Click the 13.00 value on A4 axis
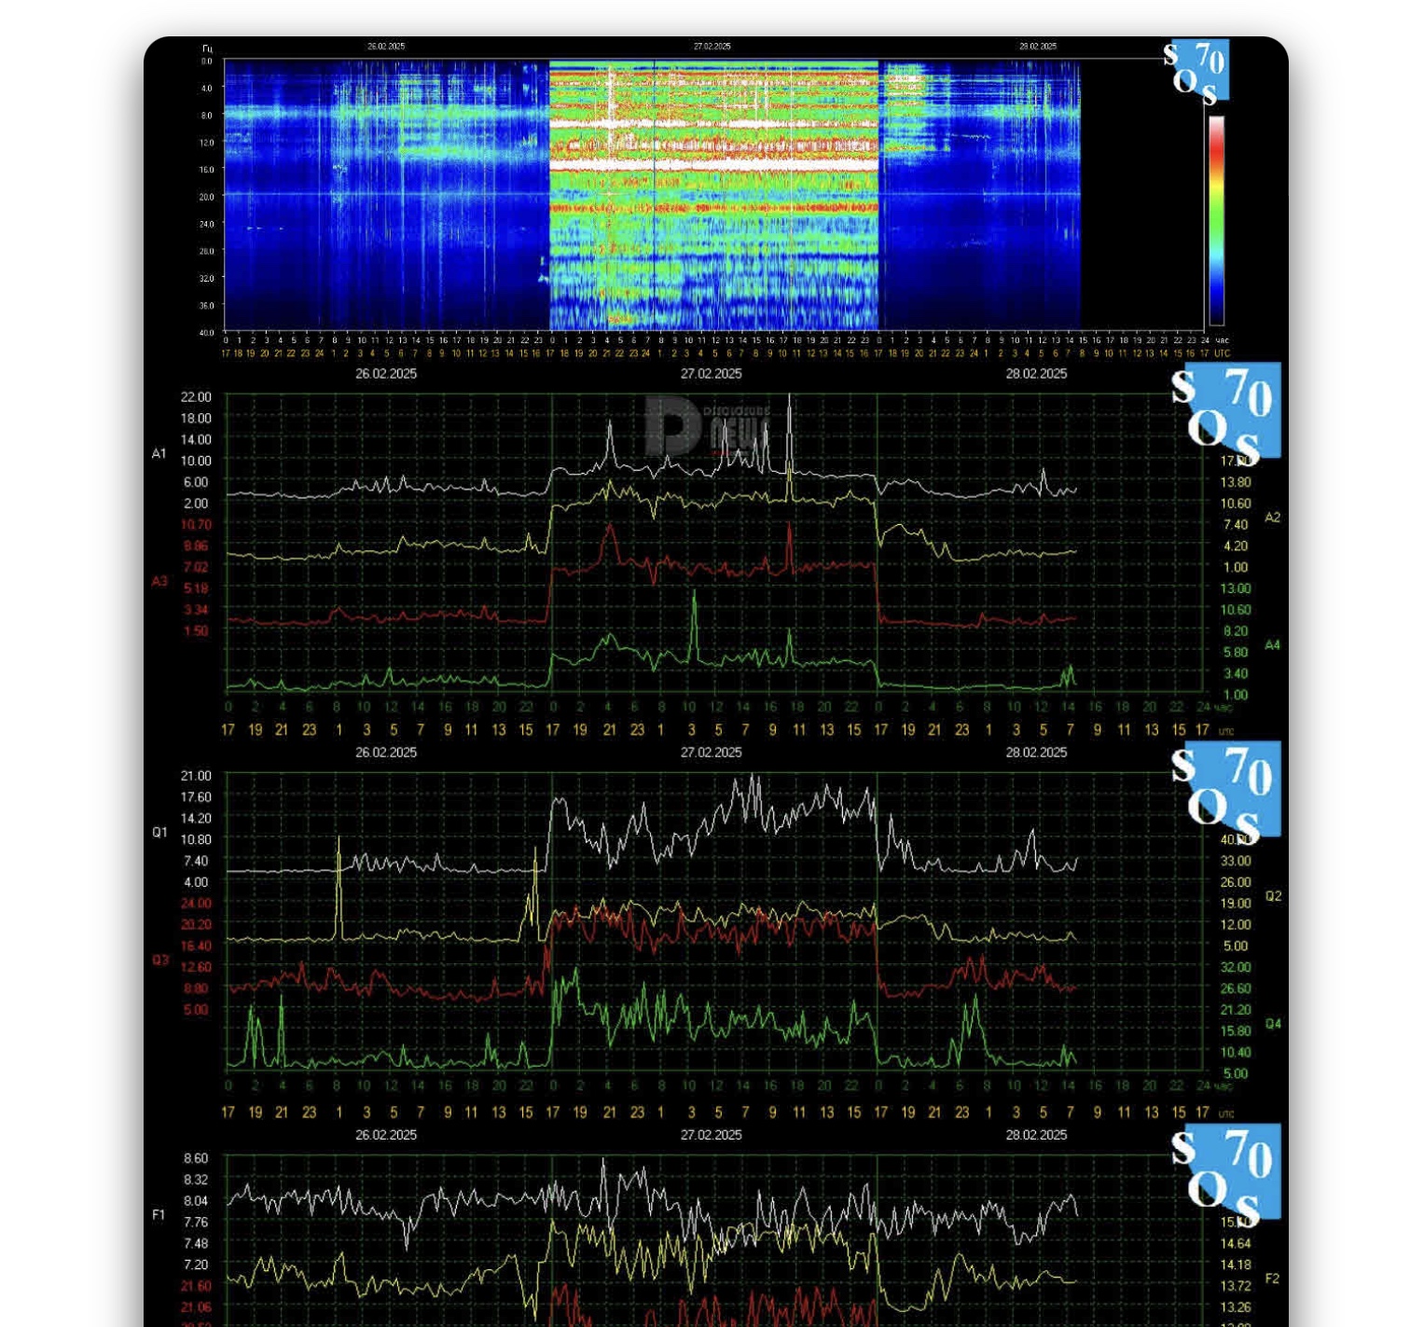The height and width of the screenshot is (1327, 1424). (x=1236, y=588)
